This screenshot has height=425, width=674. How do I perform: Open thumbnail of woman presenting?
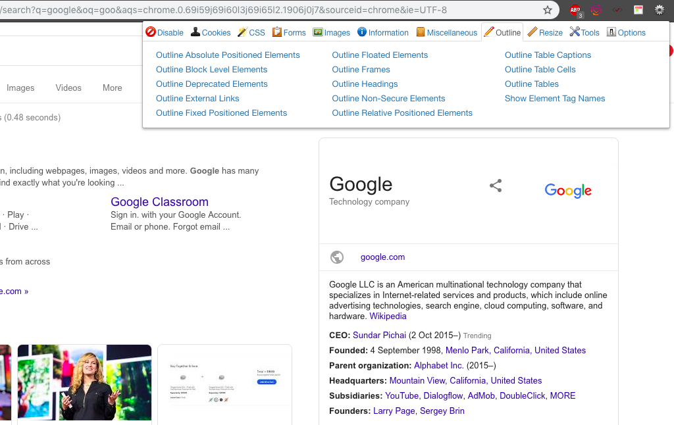(85, 382)
